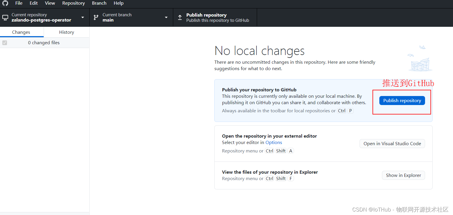Click the No local changes heading
Image resolution: width=453 pixels, height=215 pixels.
[x=260, y=51]
